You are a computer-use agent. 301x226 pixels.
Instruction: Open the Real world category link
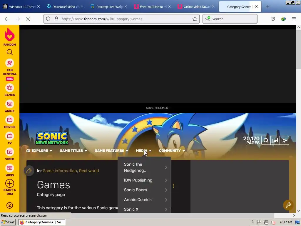(x=89, y=171)
